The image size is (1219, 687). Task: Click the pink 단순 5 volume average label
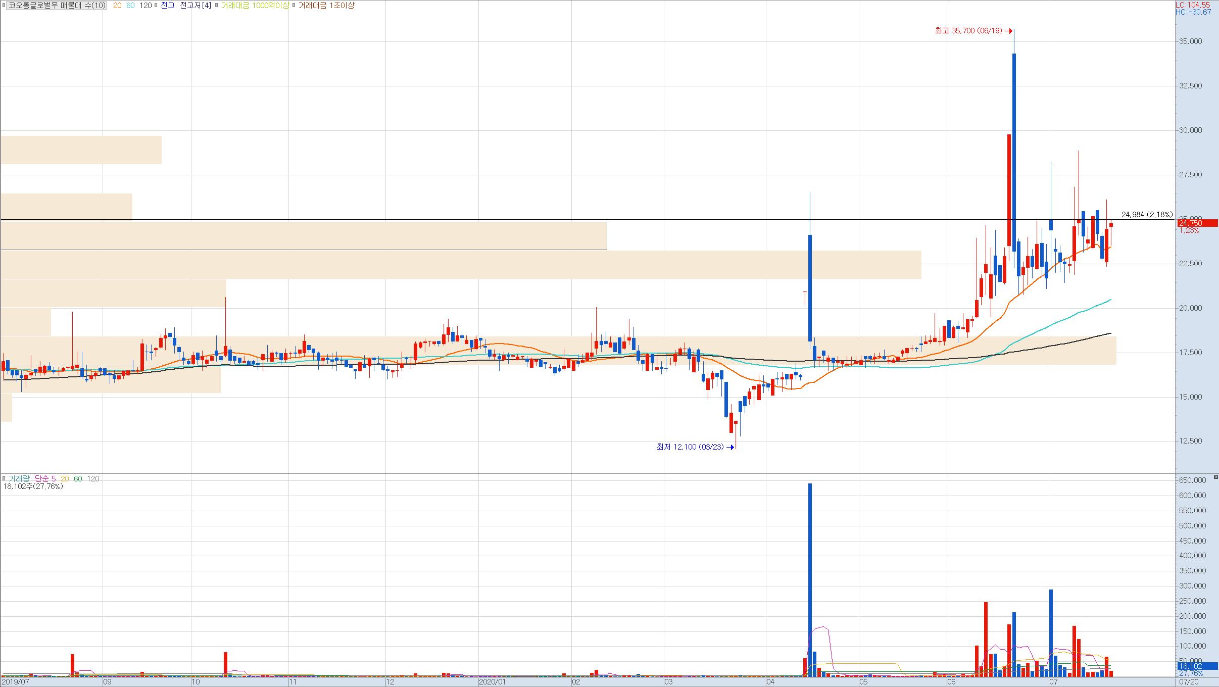pyautogui.click(x=45, y=478)
